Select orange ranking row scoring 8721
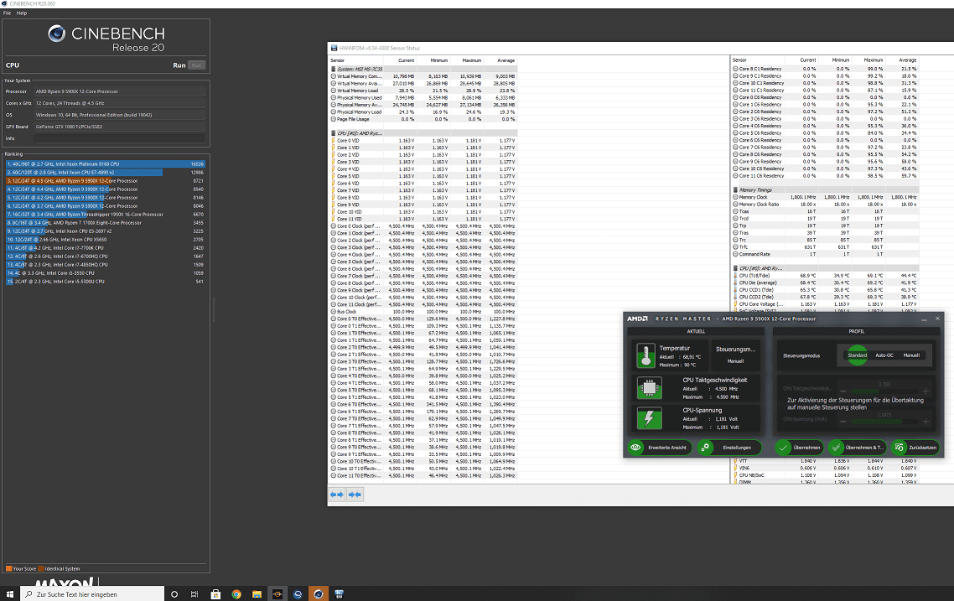 106,181
